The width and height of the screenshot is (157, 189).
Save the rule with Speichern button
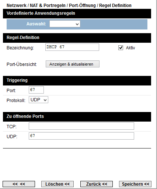pyautogui.click(x=135, y=184)
